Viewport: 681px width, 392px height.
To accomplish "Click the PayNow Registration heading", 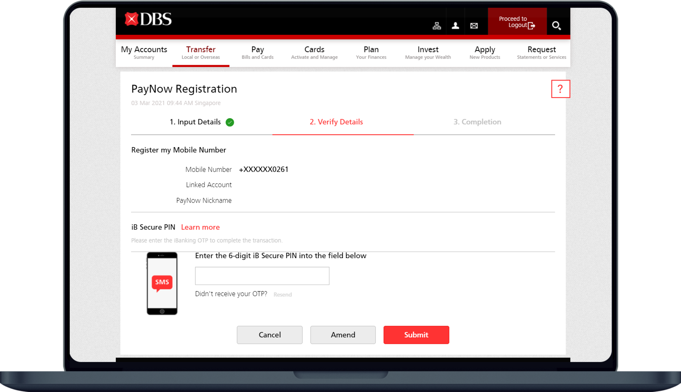I will [x=184, y=89].
